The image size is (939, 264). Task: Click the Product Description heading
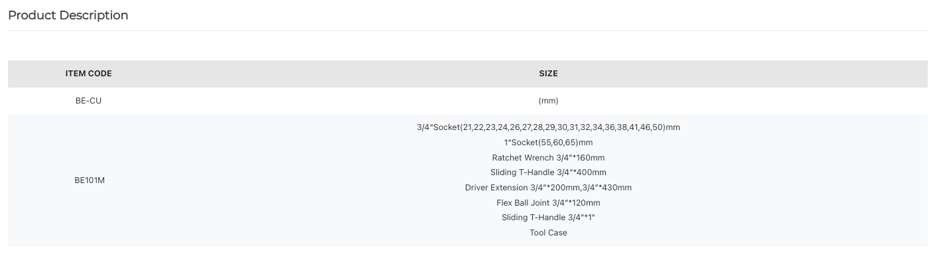(68, 15)
